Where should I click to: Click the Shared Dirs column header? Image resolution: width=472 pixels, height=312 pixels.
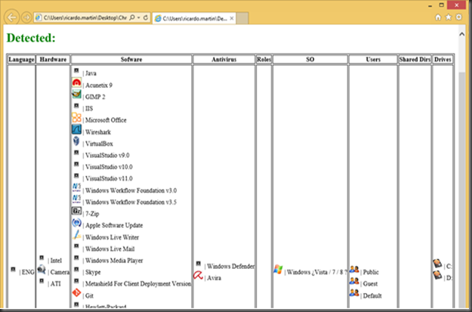pyautogui.click(x=415, y=60)
